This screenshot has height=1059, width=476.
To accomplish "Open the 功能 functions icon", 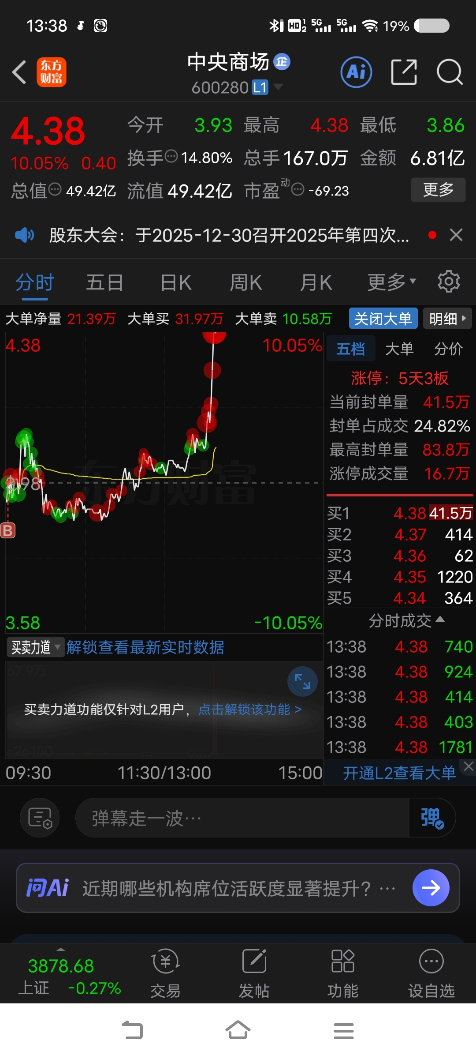I will coord(343,974).
